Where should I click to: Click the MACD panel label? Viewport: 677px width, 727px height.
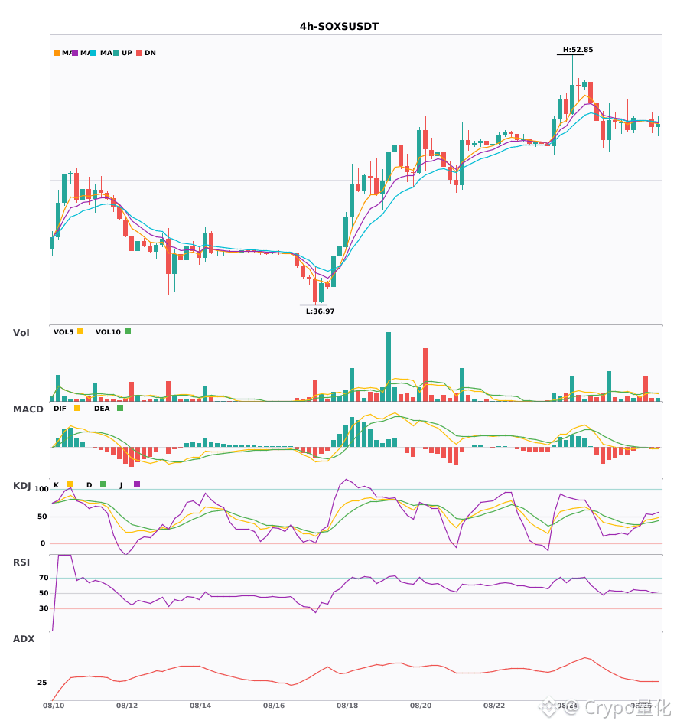tap(28, 409)
